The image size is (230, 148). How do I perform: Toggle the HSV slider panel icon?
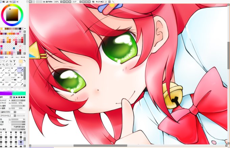pos(7,2)
